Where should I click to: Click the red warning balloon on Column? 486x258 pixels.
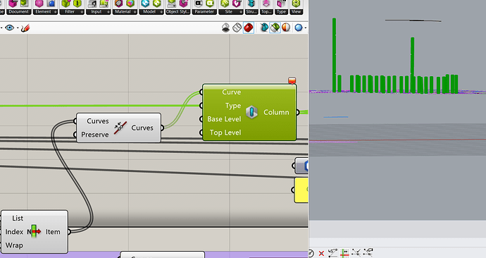(292, 80)
